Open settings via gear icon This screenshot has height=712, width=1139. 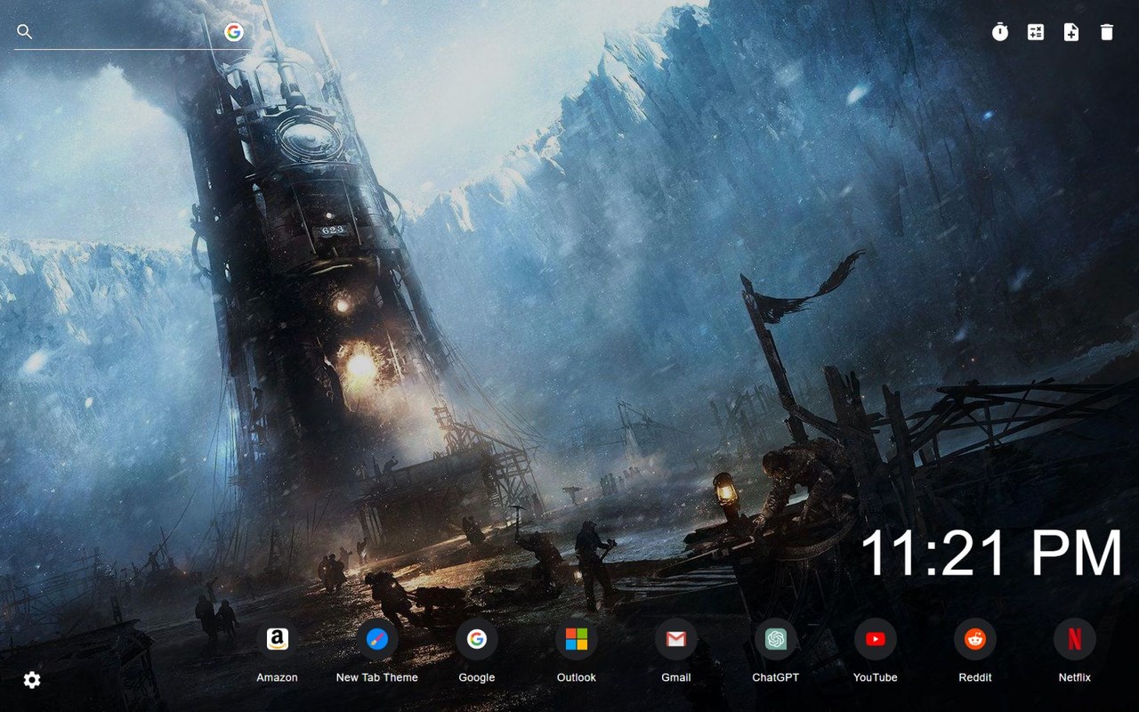tap(32, 680)
